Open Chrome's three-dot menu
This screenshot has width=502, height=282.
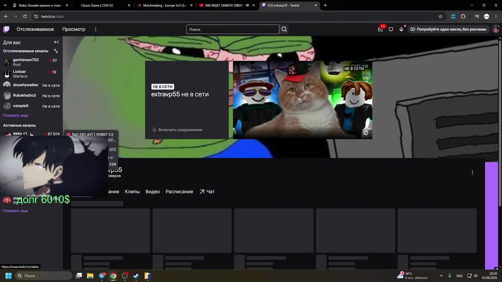tap(496, 16)
